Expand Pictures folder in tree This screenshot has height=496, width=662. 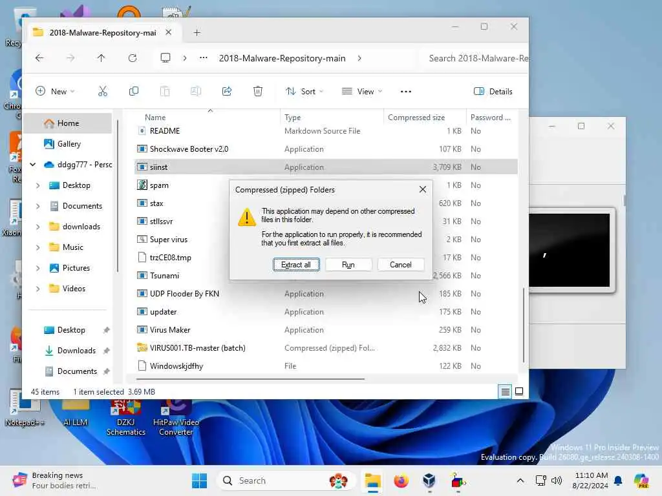(x=38, y=268)
